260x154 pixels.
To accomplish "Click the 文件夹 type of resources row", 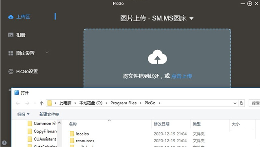I will pos(199,141).
